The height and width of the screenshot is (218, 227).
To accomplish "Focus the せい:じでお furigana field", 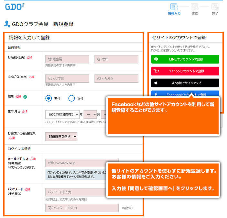I will [x=67, y=79].
